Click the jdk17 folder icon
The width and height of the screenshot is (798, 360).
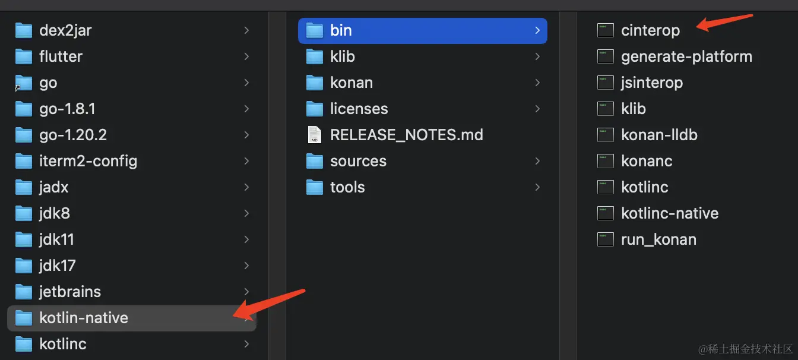click(23, 266)
